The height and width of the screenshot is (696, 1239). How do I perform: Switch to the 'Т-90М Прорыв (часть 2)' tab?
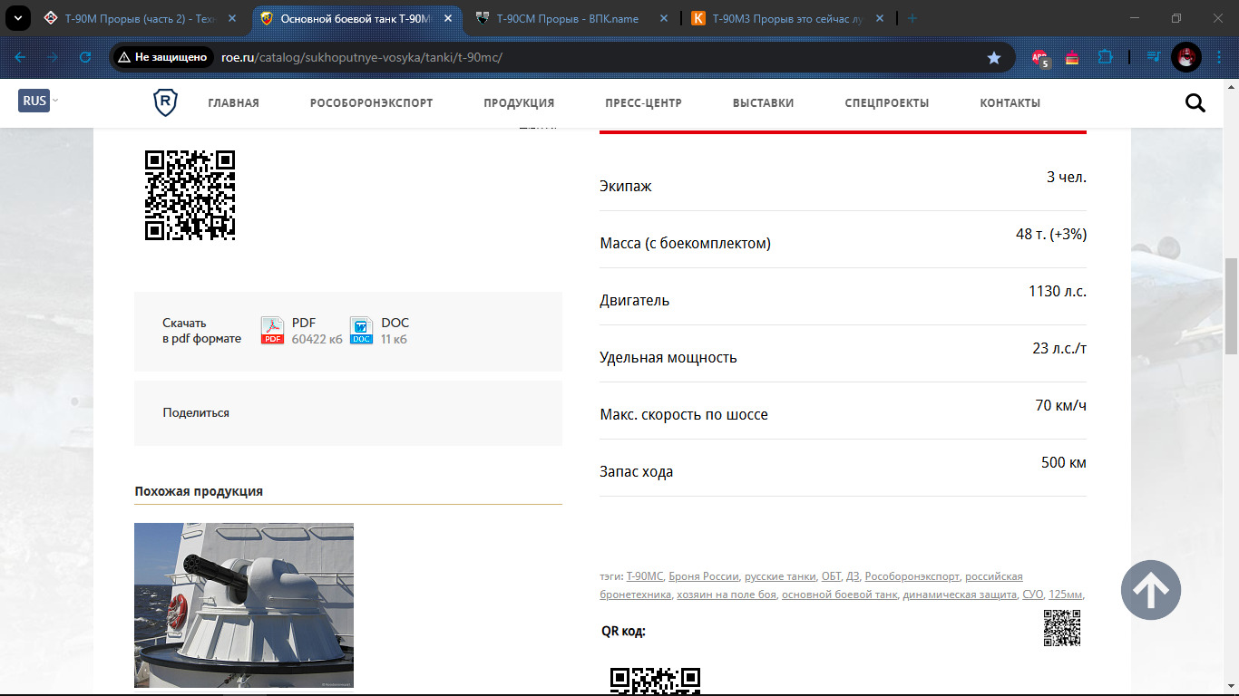140,18
